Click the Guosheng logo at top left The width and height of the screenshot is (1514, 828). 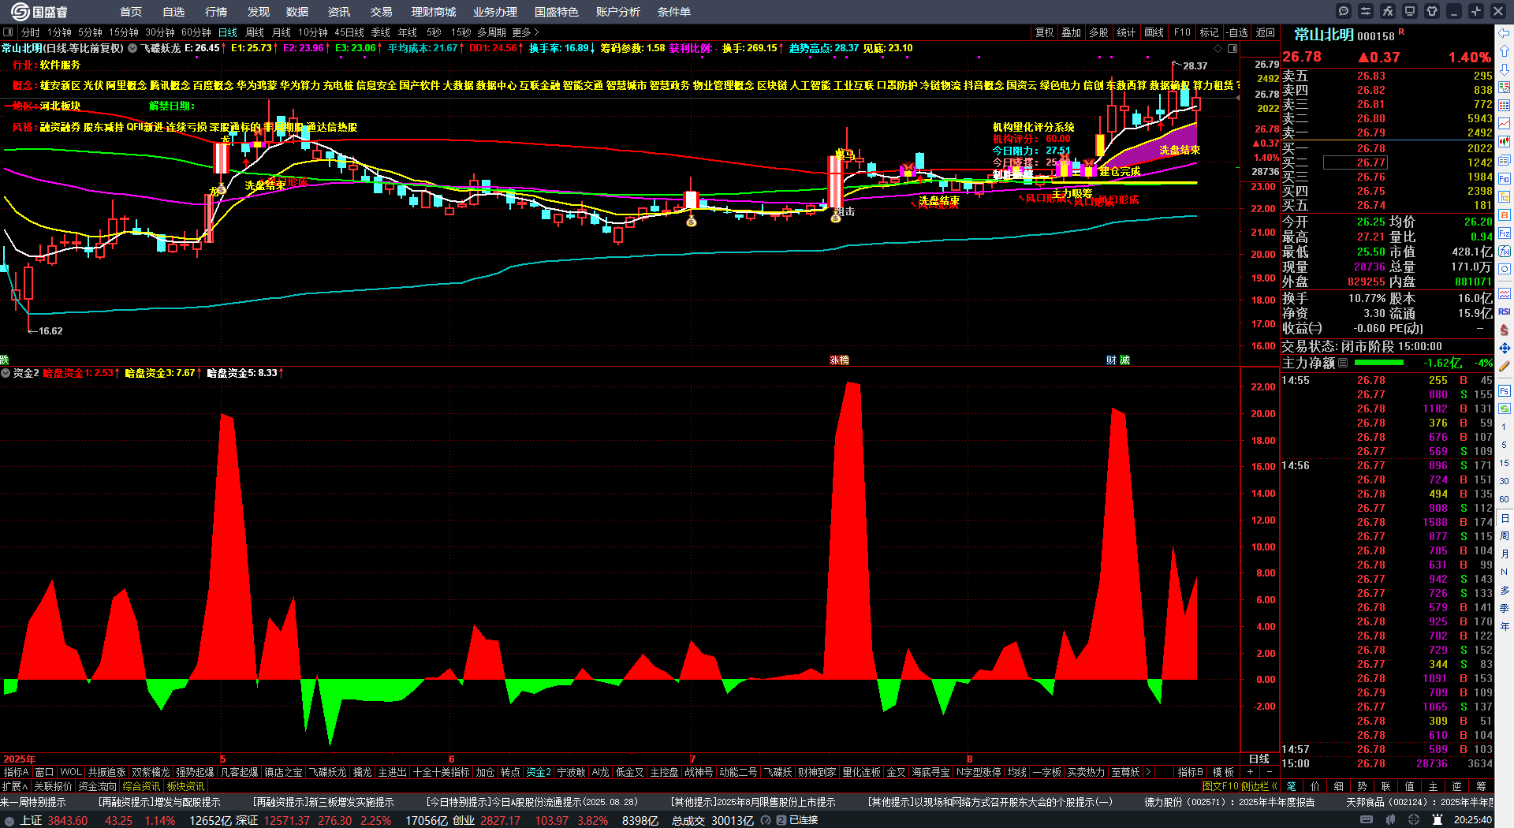coord(39,11)
